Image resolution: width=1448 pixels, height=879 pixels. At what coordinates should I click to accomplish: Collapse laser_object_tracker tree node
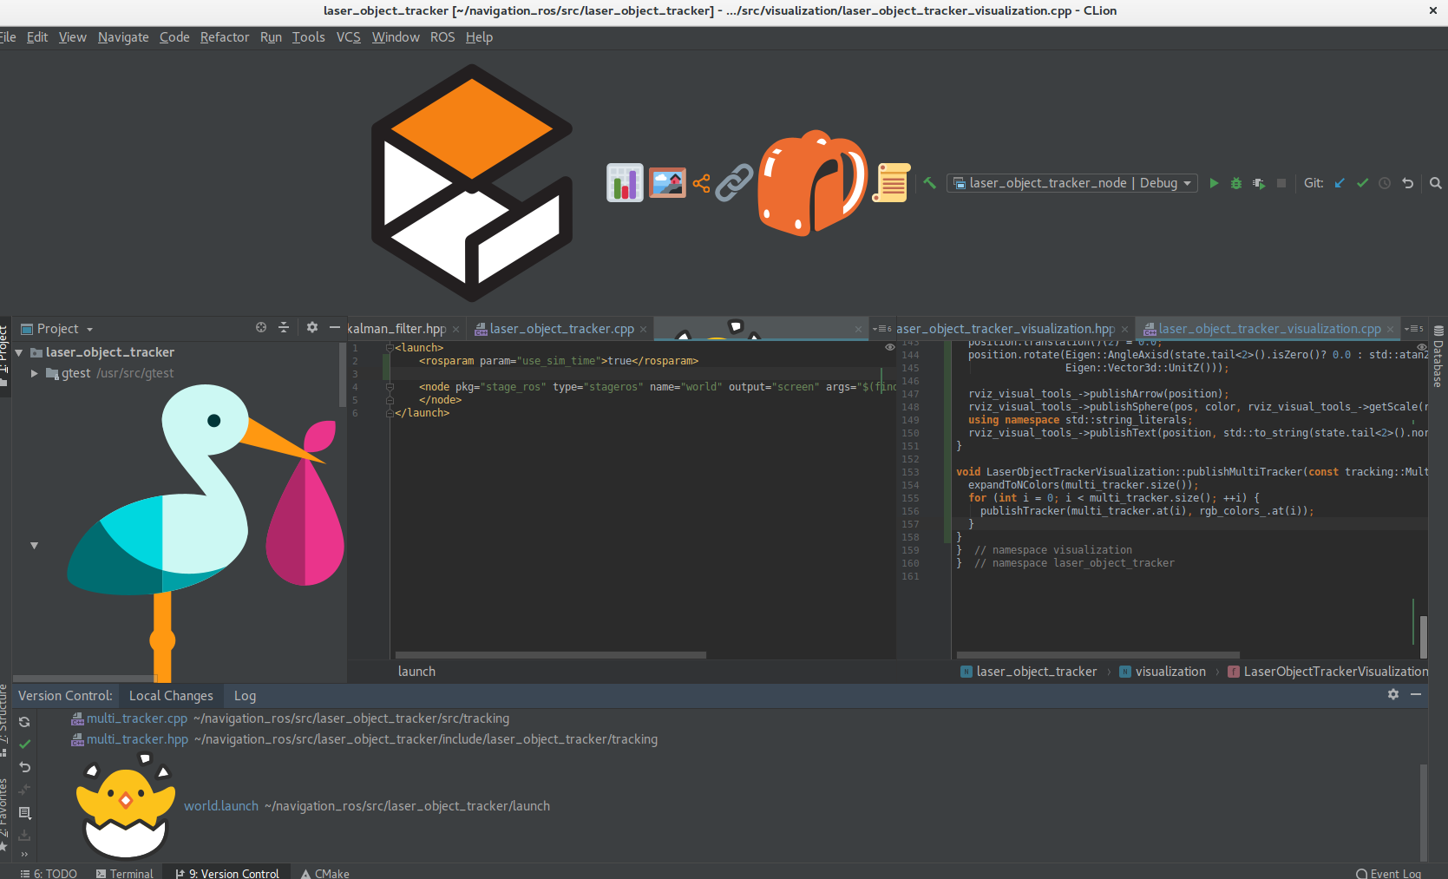pyautogui.click(x=18, y=352)
